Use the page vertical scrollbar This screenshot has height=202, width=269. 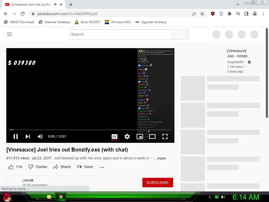(267, 73)
